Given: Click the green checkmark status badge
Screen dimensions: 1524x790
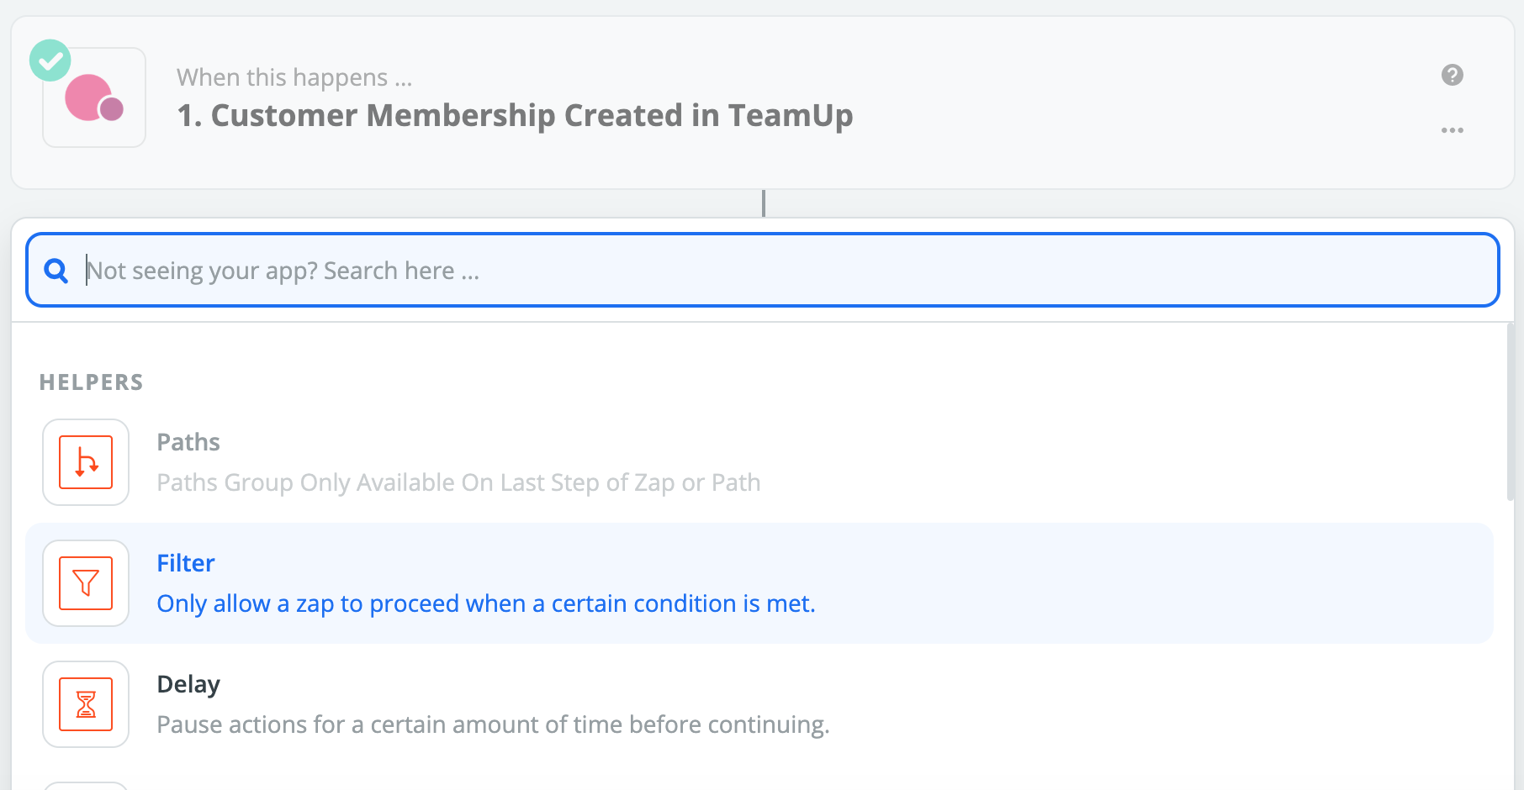Looking at the screenshot, I should (50, 61).
